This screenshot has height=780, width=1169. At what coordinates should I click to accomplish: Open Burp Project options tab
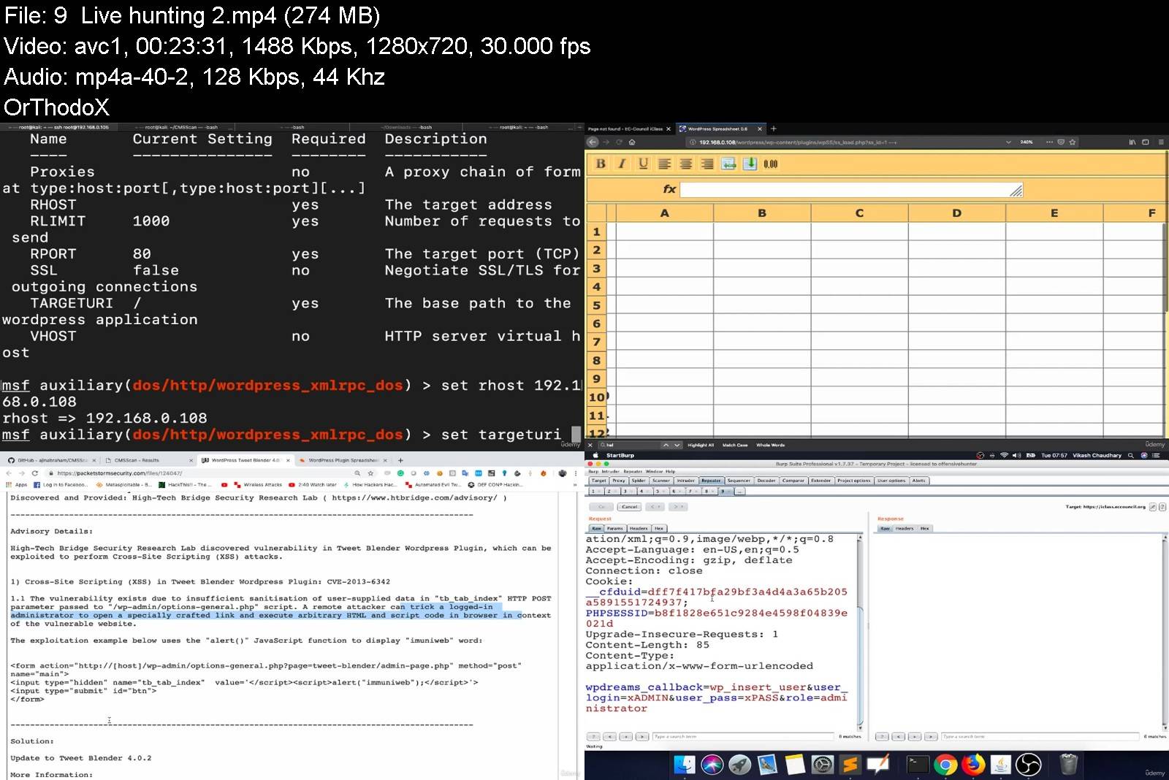tap(853, 481)
